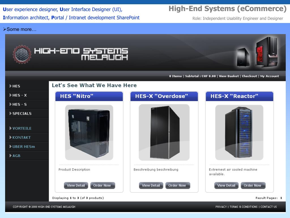Screen dimensions: 290x218
Task: Open My Account link
Action: 270,76
